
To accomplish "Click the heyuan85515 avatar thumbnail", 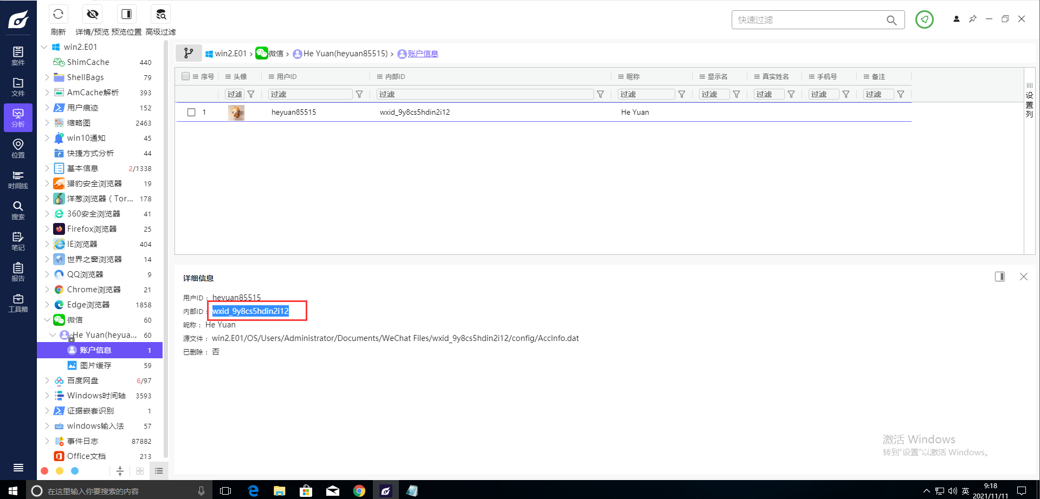I will [x=236, y=112].
